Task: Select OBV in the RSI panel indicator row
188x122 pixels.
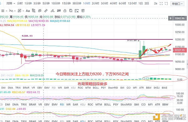Action: pyautogui.click(x=47, y=104)
